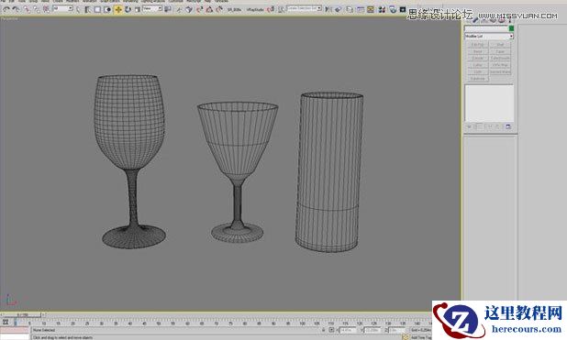Click frame 100 on the track bar
This screenshot has width=567, height=340.
click(x=303, y=323)
